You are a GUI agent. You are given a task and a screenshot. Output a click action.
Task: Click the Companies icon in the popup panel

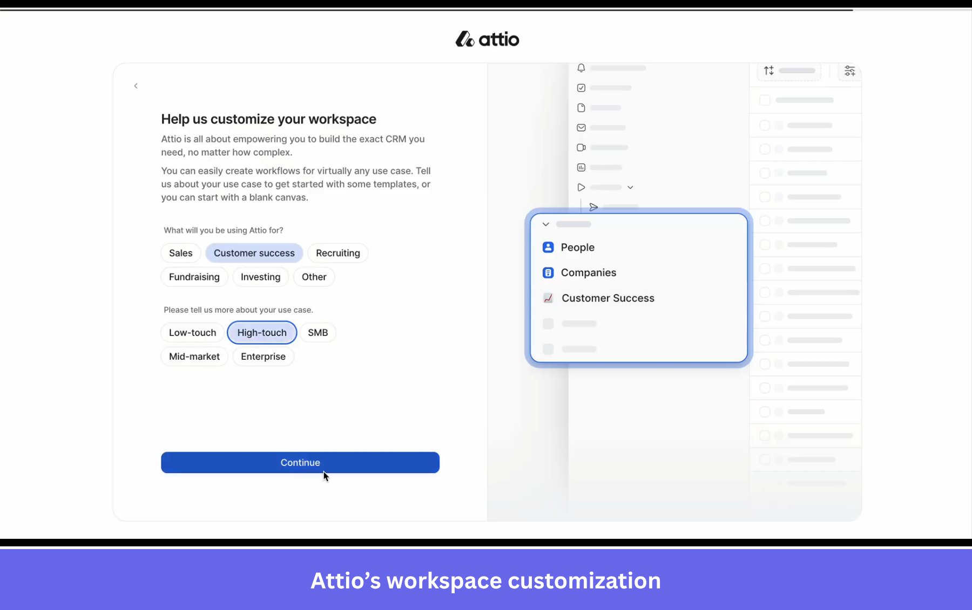coord(548,272)
